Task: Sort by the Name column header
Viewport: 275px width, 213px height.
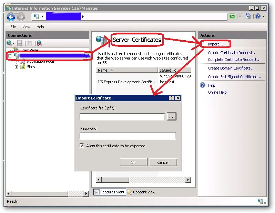Action: (127, 70)
